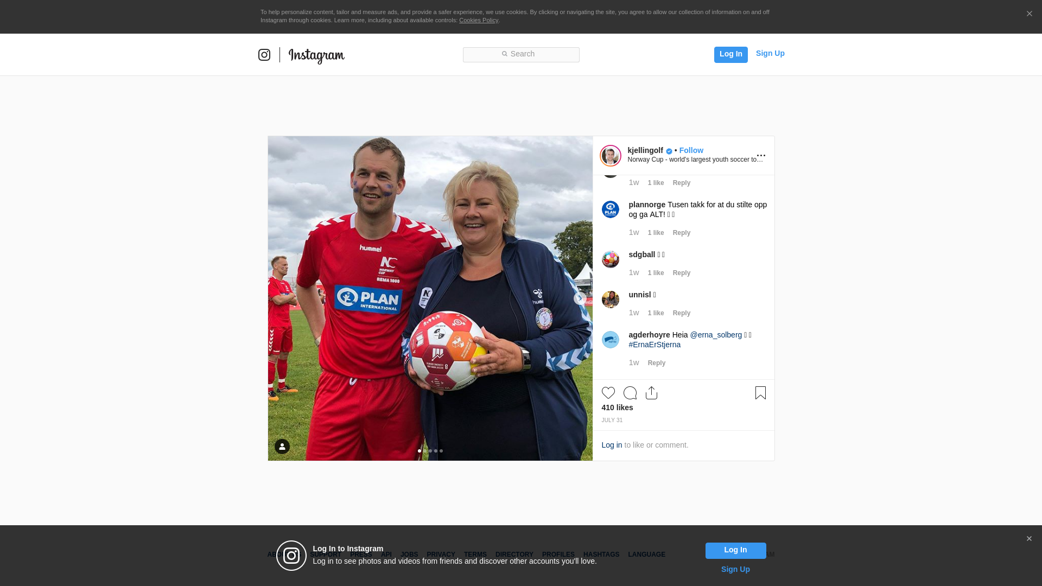This screenshot has height=586, width=1042.
Task: Click the blue Log In header button
Action: [x=731, y=55]
